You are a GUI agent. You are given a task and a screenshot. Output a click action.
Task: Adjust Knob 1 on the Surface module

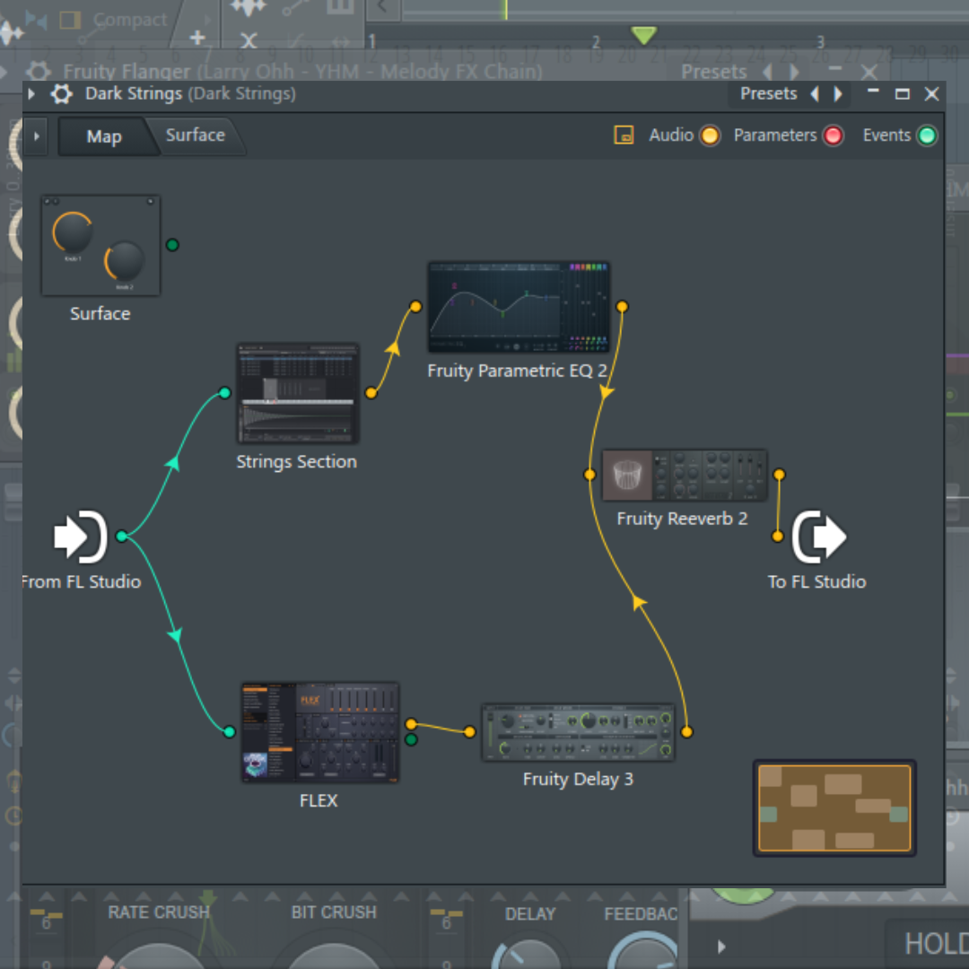coord(73,231)
